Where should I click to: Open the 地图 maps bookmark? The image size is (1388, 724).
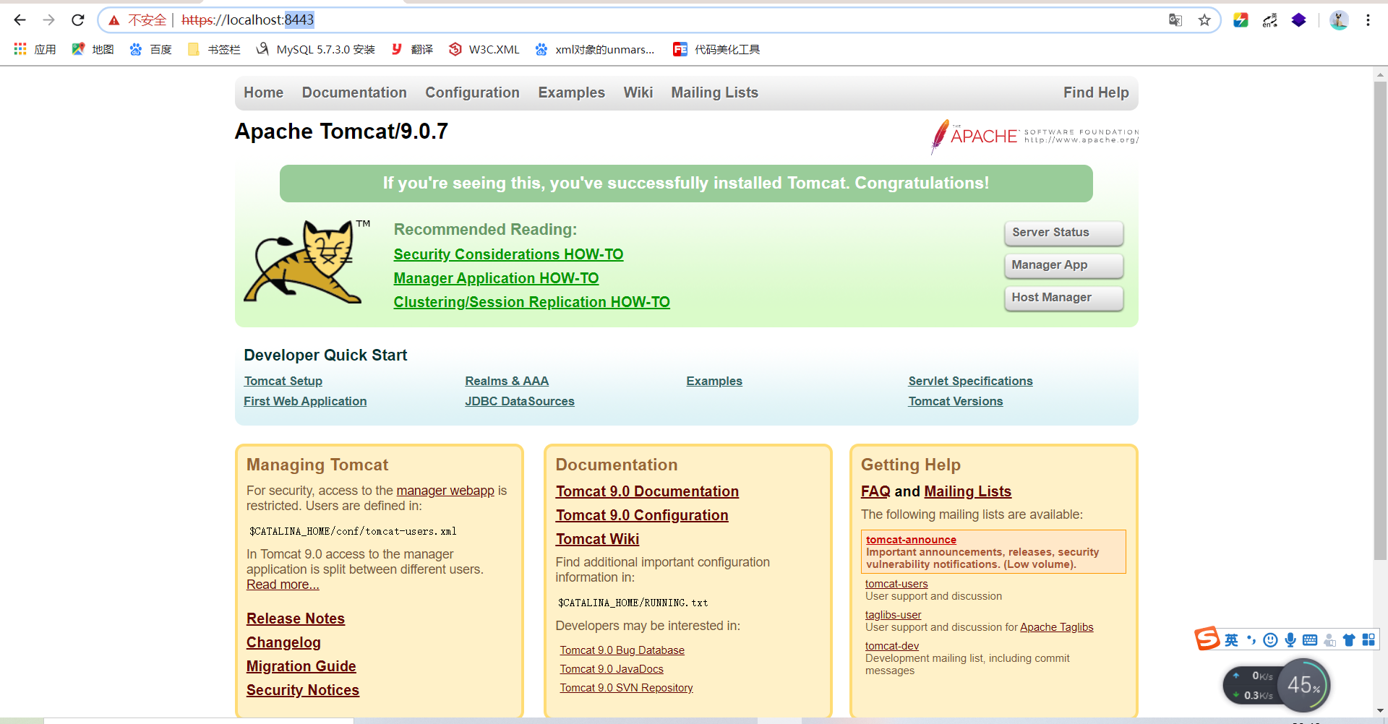tap(93, 49)
